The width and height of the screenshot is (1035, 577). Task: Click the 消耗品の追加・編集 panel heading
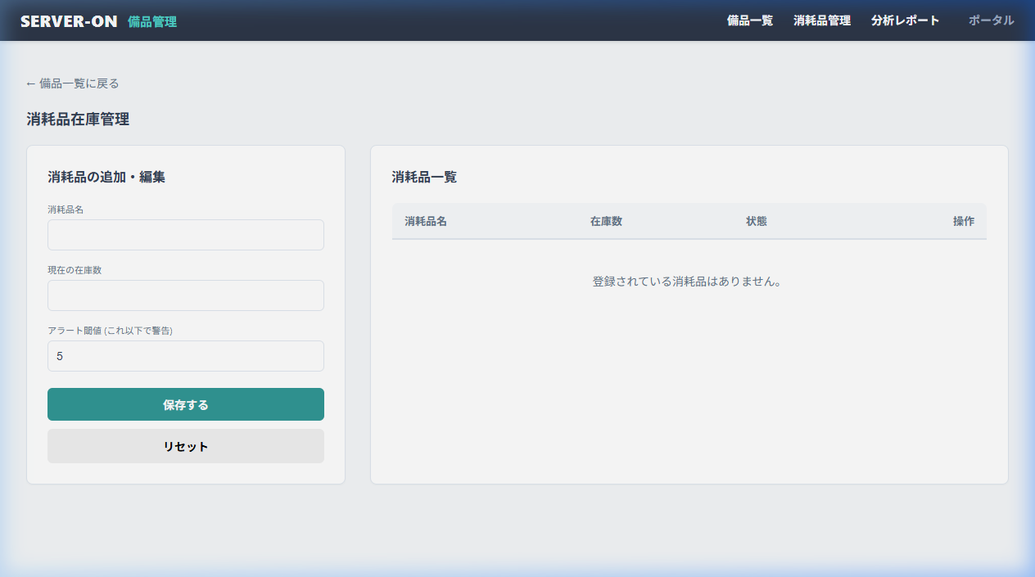coord(106,177)
